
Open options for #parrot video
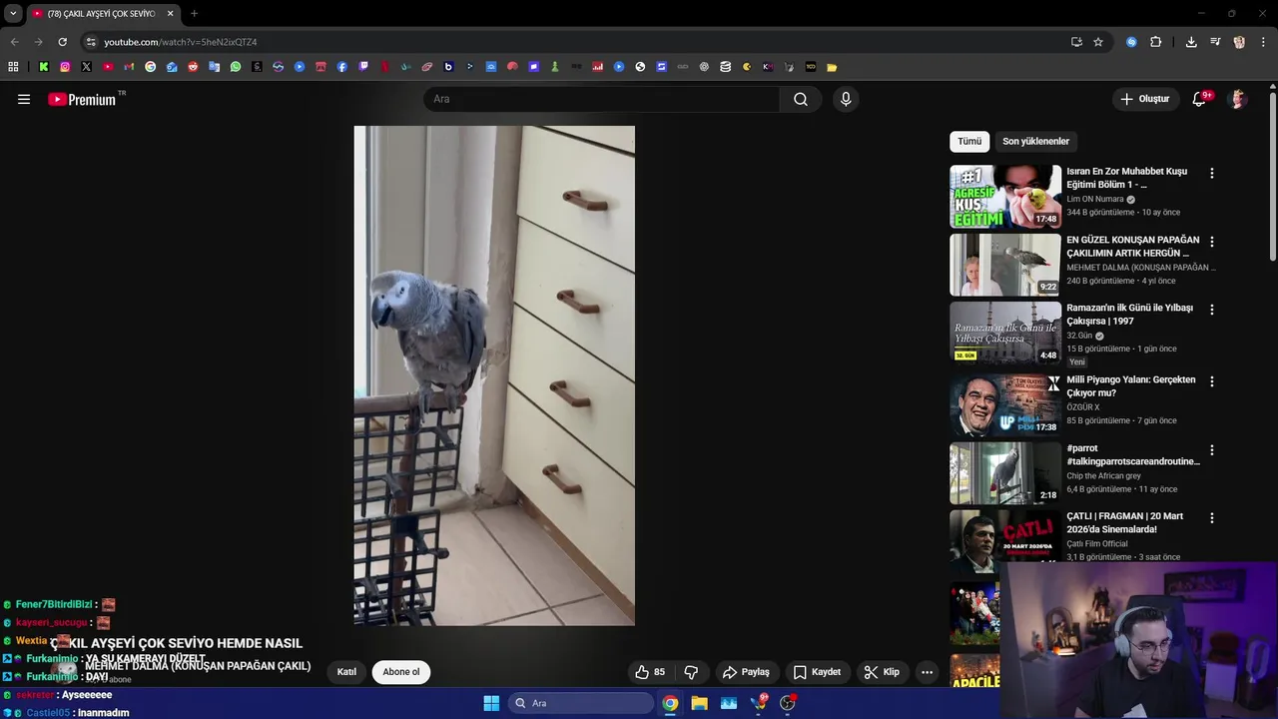pyautogui.click(x=1212, y=450)
